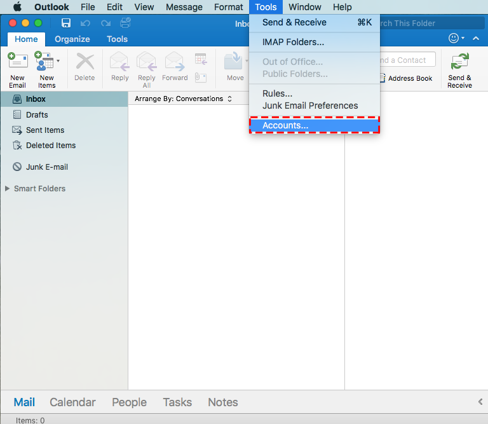Select the Inbox folder
The width and height of the screenshot is (488, 424).
(64, 99)
